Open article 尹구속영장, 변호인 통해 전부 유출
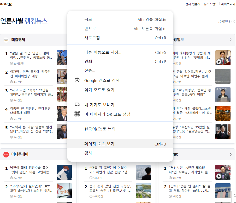This screenshot has height=203, width=236. pyautogui.click(x=192, y=92)
